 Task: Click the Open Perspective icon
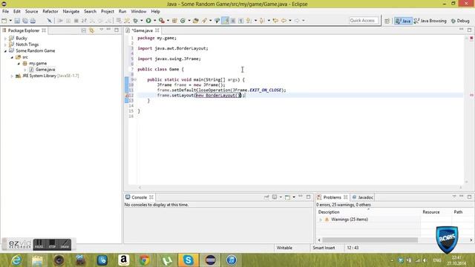tap(387, 21)
